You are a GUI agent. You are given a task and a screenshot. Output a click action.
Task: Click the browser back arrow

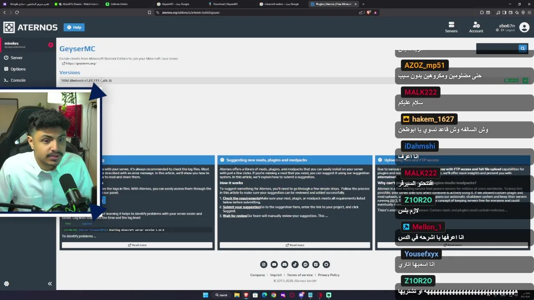5,12
